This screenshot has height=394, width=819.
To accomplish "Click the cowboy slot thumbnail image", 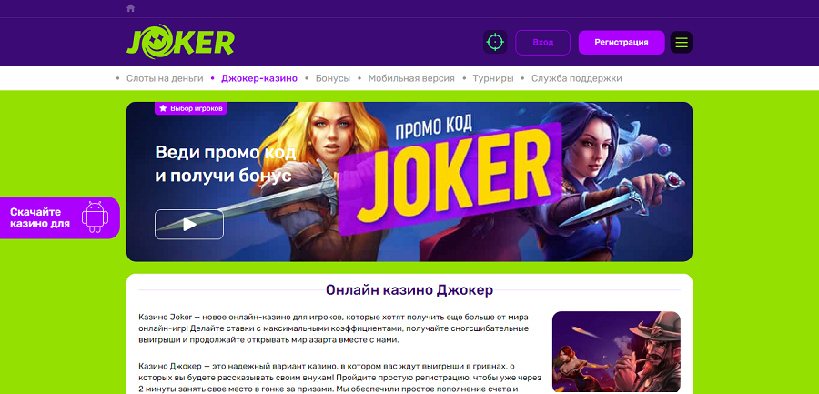I will point(616,351).
